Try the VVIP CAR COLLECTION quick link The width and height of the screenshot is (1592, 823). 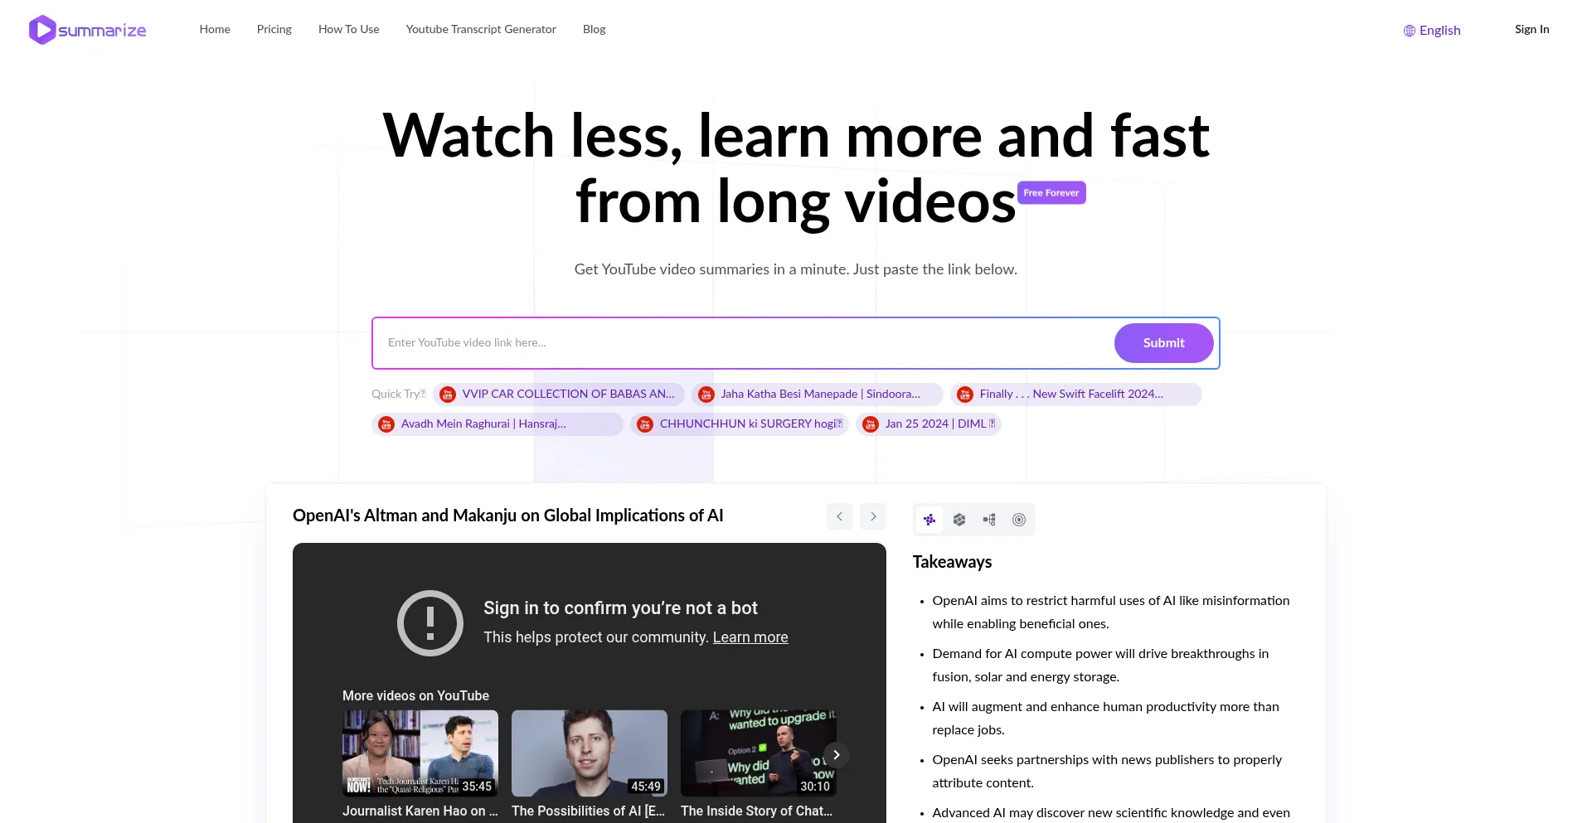(x=559, y=394)
